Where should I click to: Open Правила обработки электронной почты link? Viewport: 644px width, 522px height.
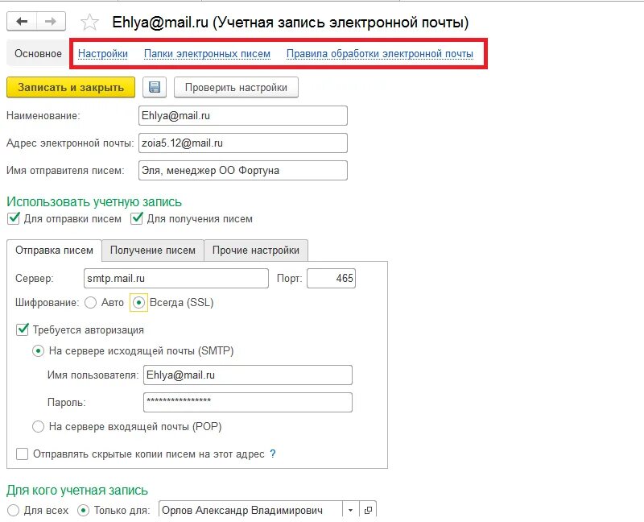click(x=379, y=53)
